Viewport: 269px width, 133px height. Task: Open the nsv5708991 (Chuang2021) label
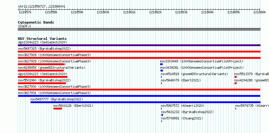pos(182,118)
